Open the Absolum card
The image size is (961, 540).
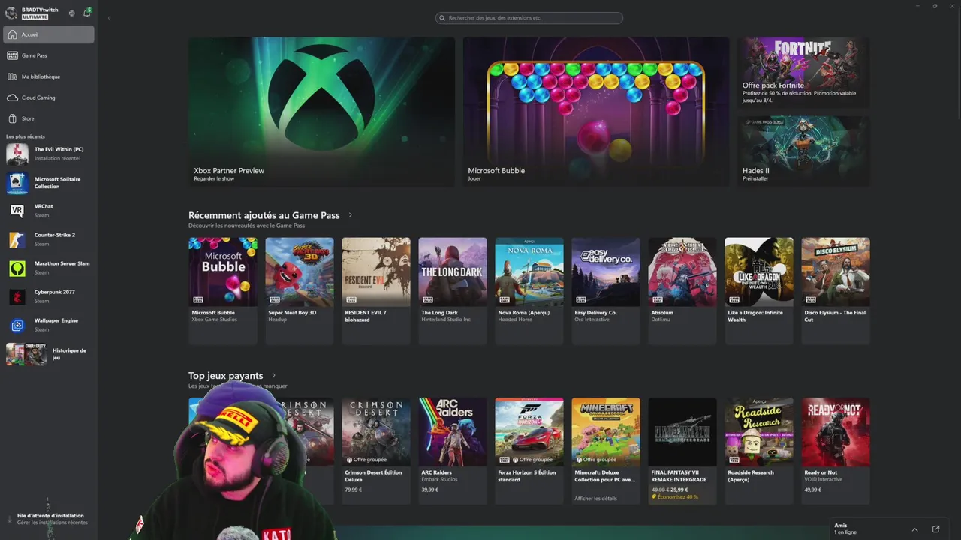tap(682, 290)
